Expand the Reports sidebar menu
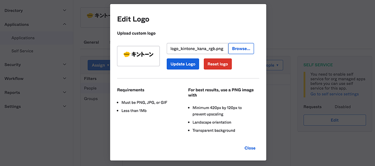The image size is (375, 166). [35, 93]
